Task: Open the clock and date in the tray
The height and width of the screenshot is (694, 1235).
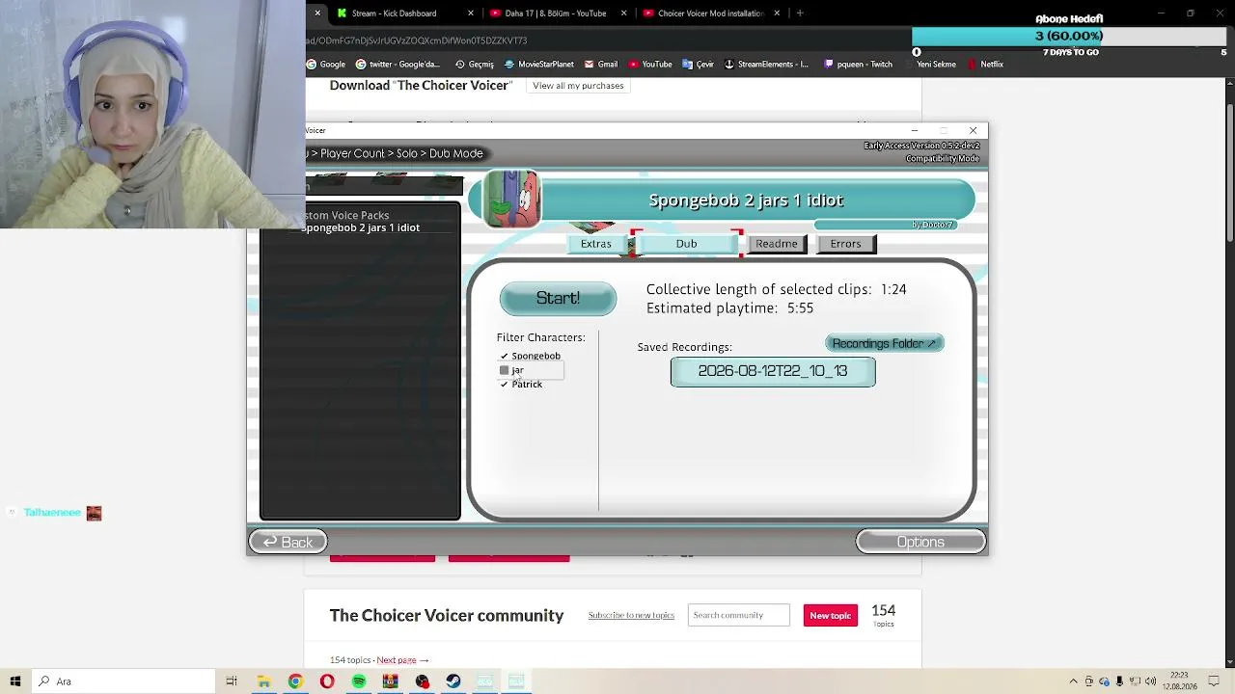Action: coord(1179,681)
